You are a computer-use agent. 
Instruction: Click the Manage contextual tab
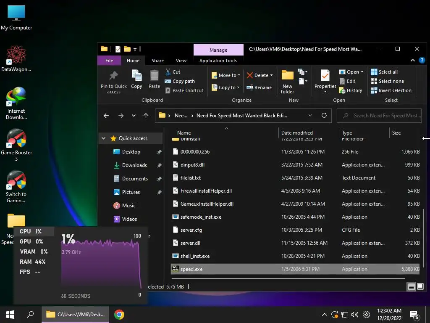218,50
